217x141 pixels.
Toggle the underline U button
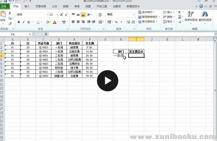point(29,22)
